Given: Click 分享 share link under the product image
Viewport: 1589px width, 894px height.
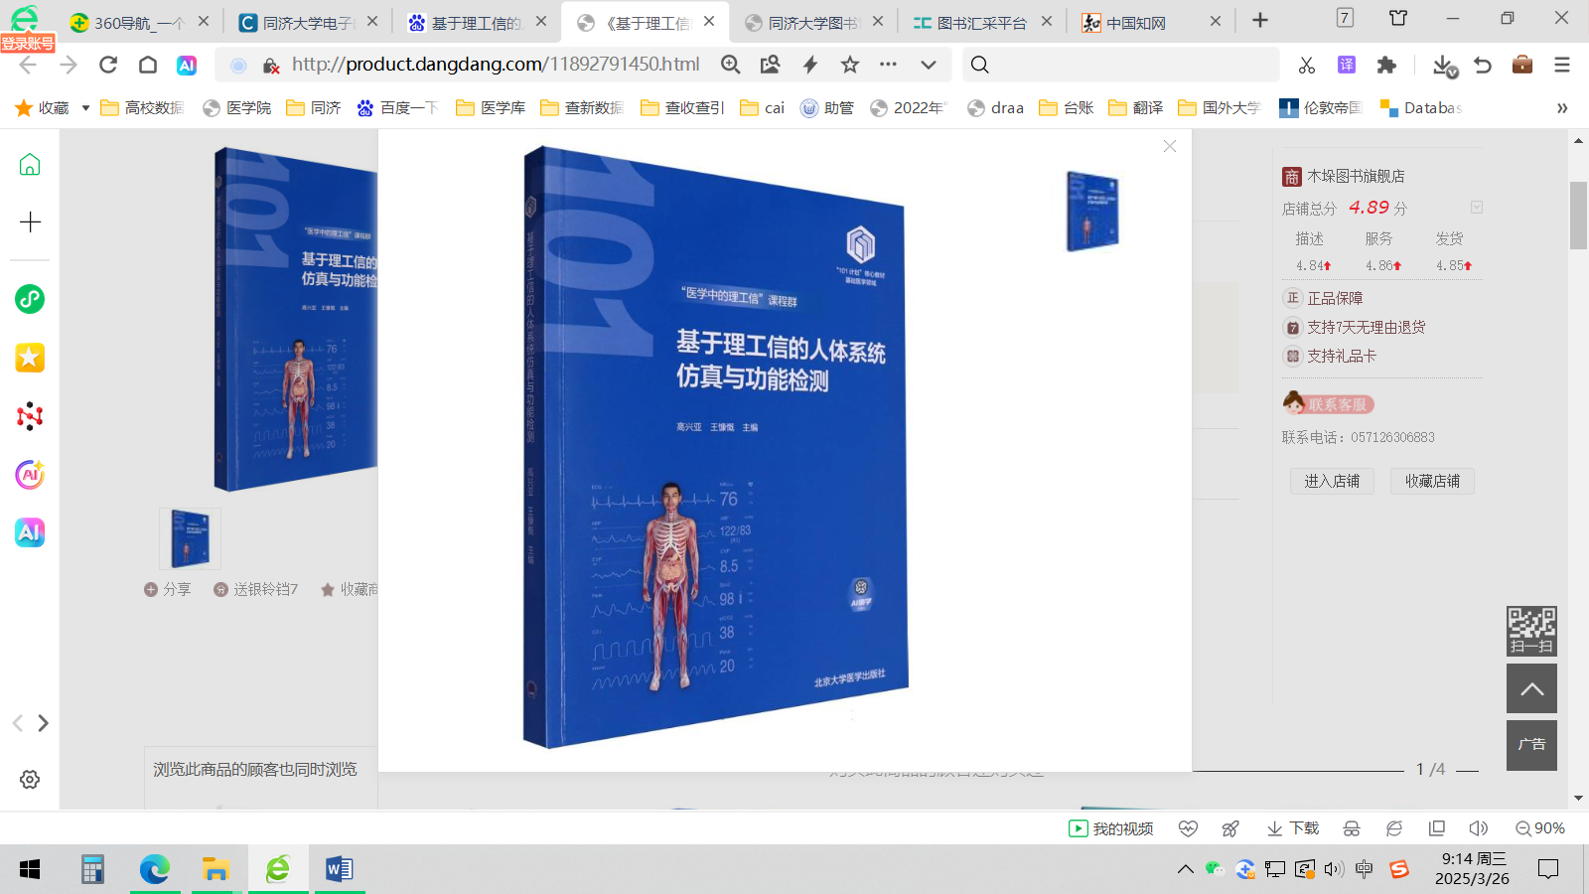Looking at the screenshot, I should (167, 589).
